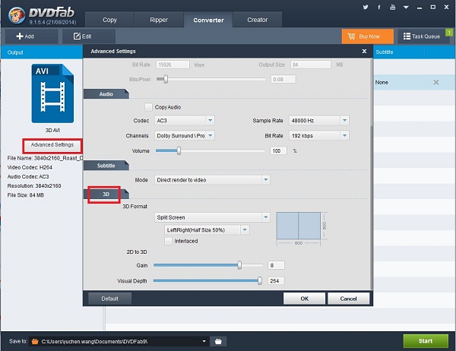Click the Resolution: 3840x2160 text
Image resolution: width=456 pixels, height=351 pixels.
click(34, 186)
